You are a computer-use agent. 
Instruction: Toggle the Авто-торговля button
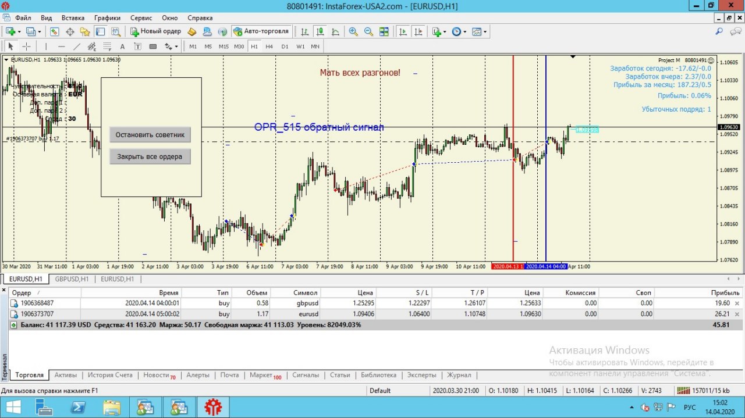[x=261, y=31]
